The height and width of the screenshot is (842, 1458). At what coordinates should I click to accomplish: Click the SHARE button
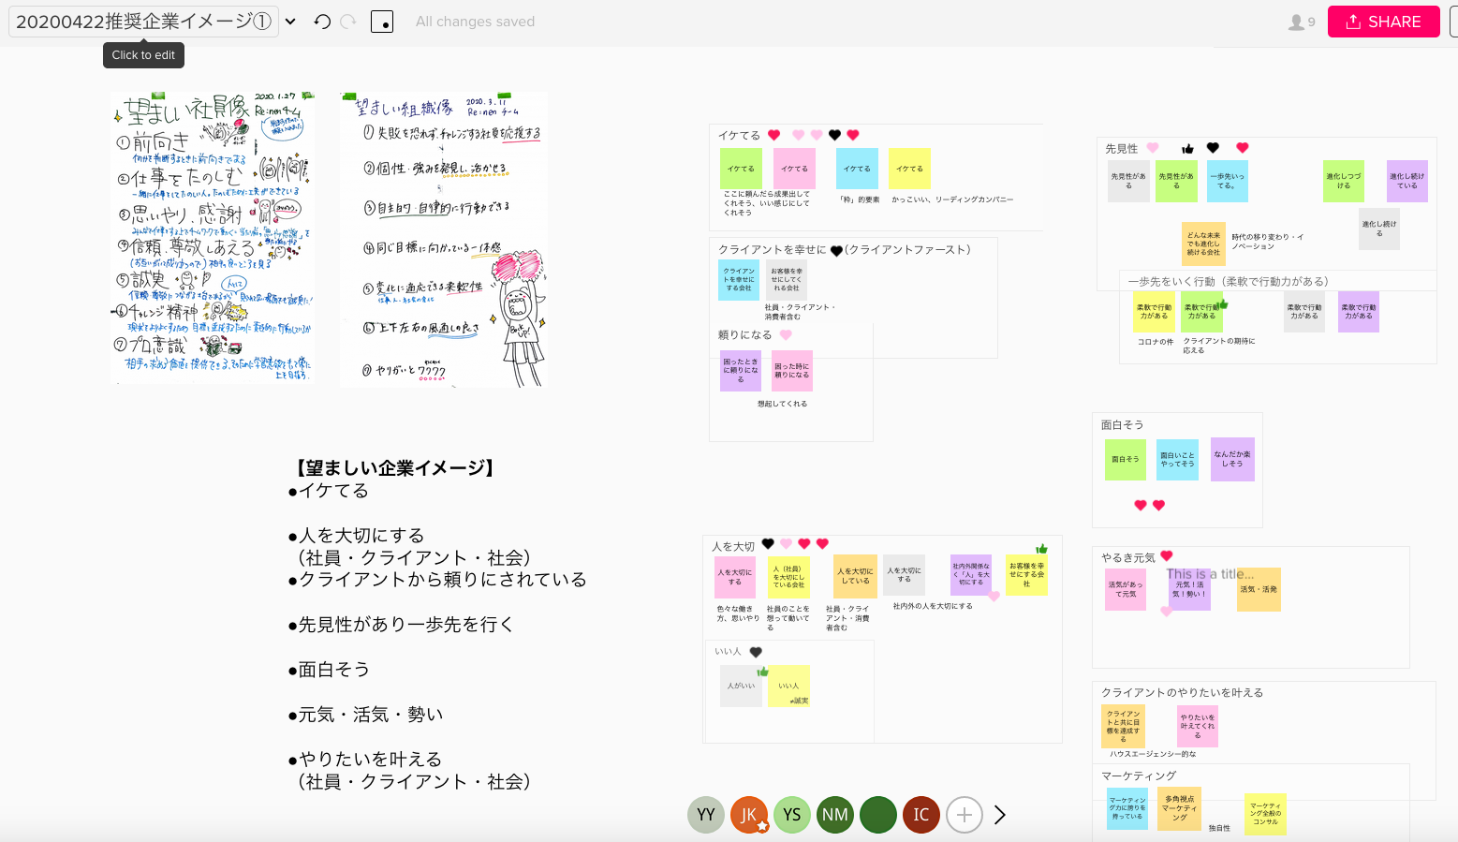point(1383,22)
